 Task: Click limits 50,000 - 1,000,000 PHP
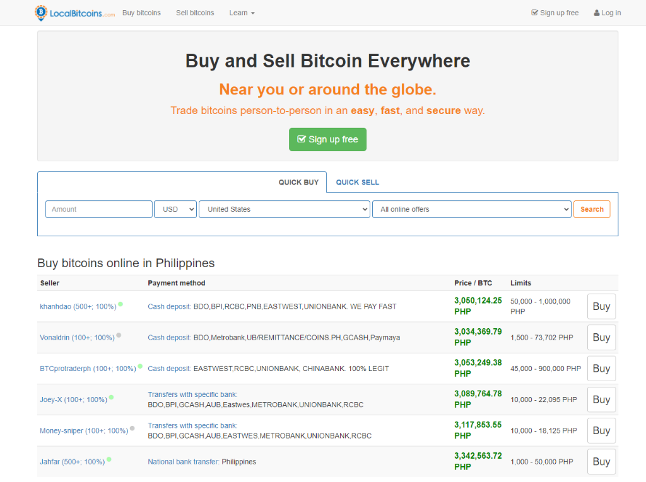click(541, 307)
